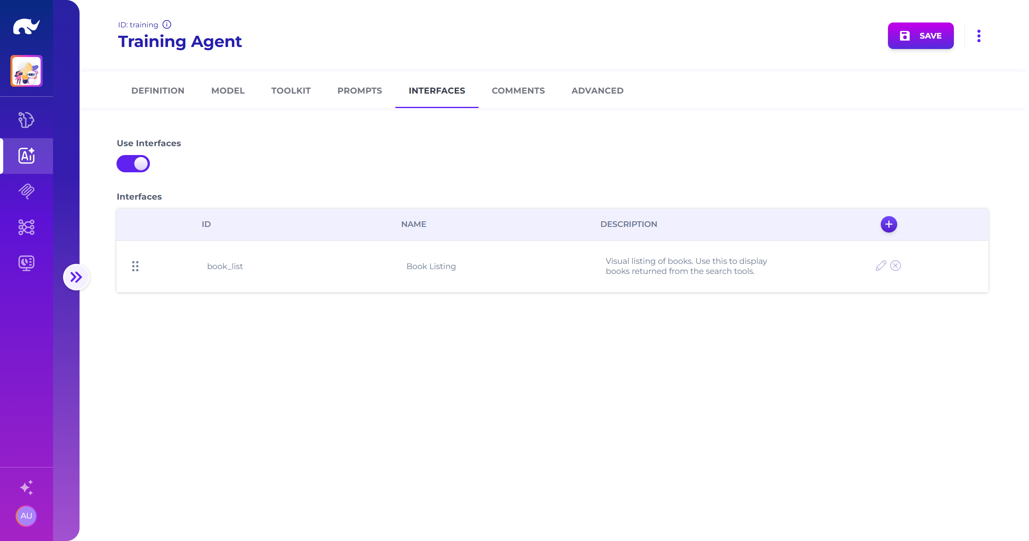Remove the book_list interface row
This screenshot has width=1029, height=541.
click(x=896, y=266)
